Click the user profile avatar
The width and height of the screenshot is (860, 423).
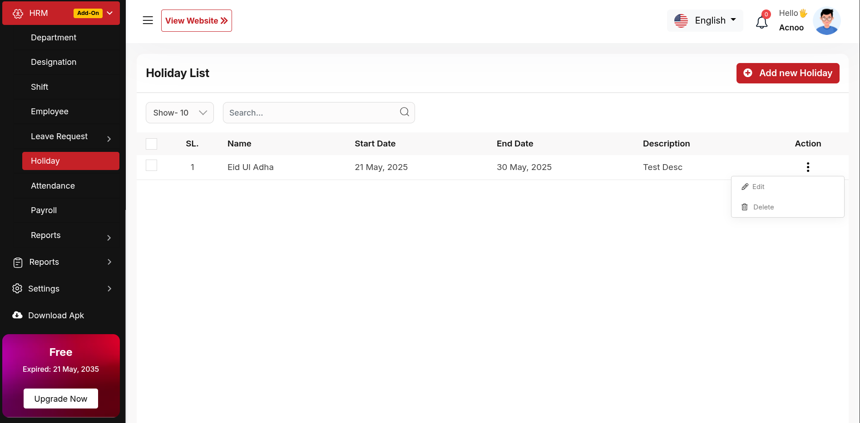tap(826, 21)
